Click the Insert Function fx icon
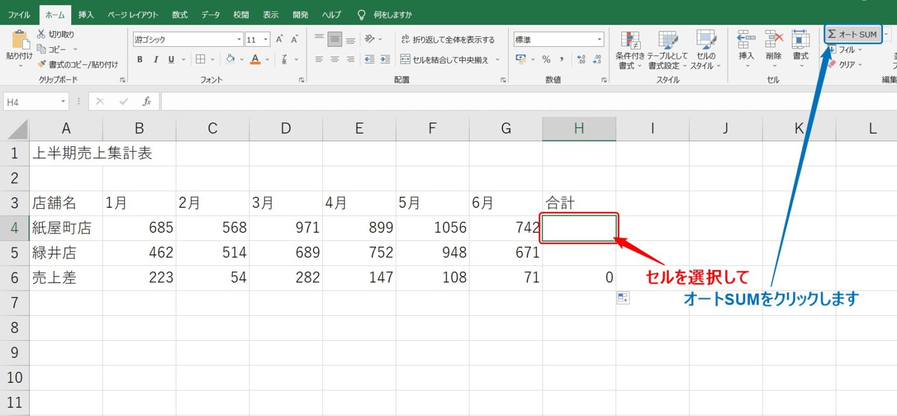 [147, 102]
